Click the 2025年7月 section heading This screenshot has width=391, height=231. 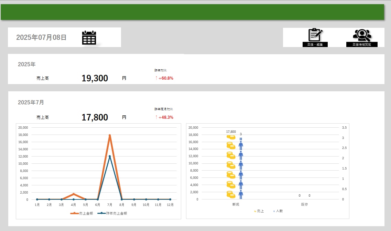pyautogui.click(x=31, y=102)
